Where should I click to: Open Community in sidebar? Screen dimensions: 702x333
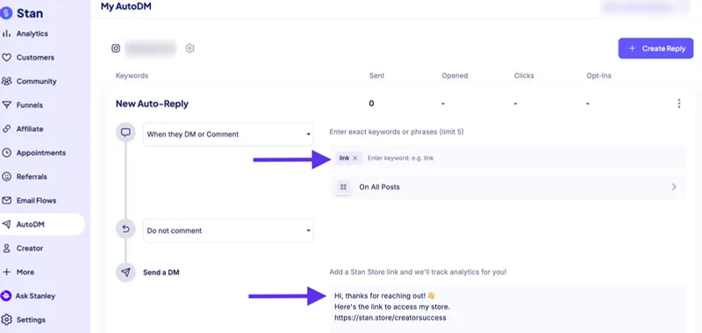point(36,81)
